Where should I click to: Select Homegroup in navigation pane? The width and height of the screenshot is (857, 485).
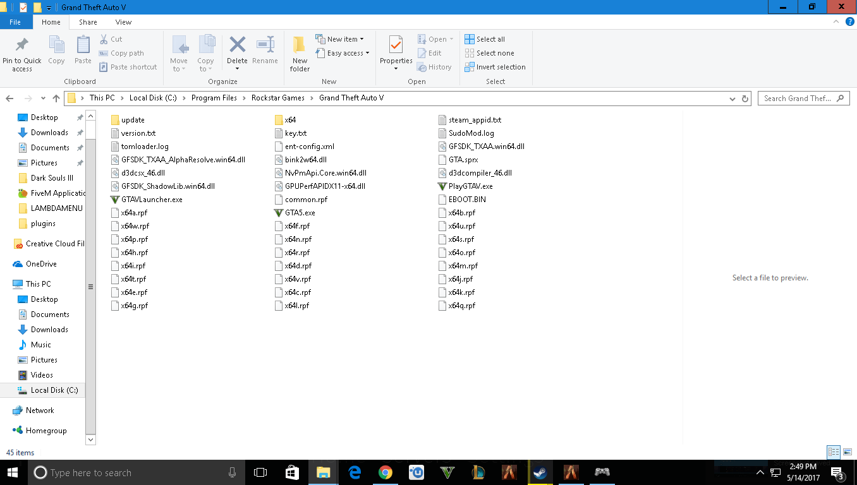[39, 431]
